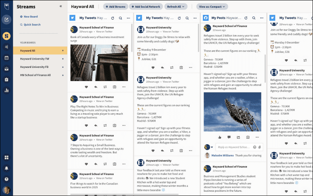The image size is (313, 196).
Task: Retweet the Doggy De-Stress tweet in second stream
Action: [x=172, y=67]
